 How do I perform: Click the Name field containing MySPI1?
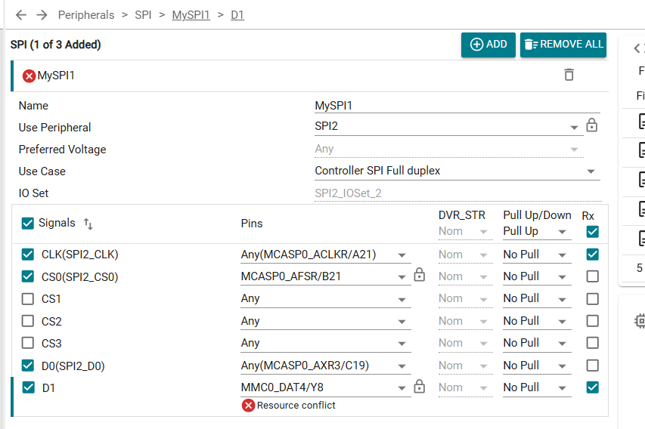[457, 106]
